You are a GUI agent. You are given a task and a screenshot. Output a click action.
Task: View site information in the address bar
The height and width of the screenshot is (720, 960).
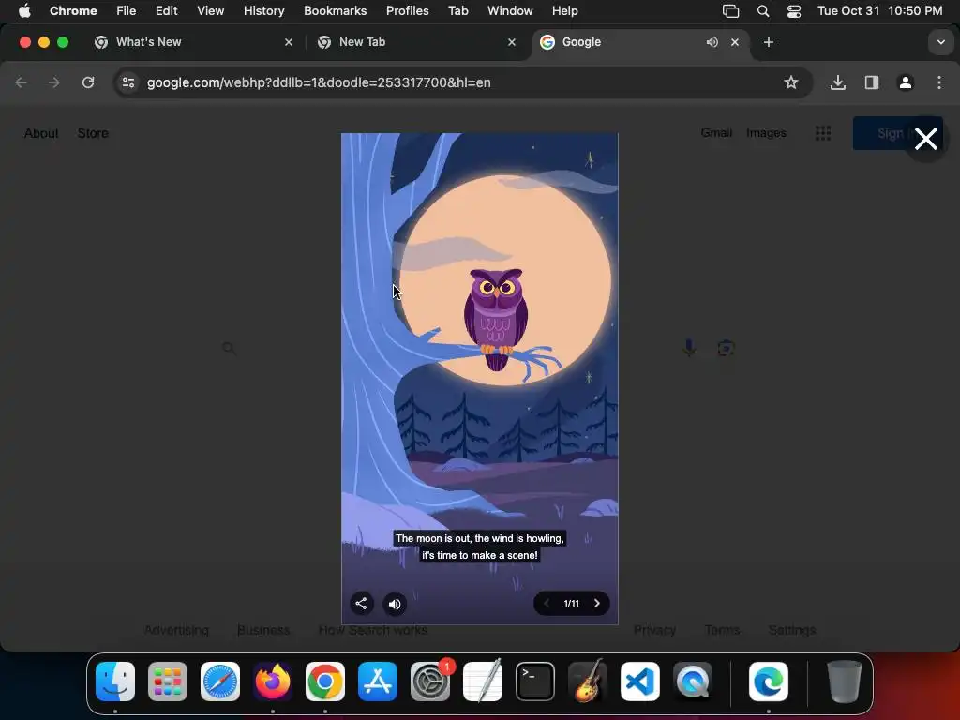[x=127, y=82]
